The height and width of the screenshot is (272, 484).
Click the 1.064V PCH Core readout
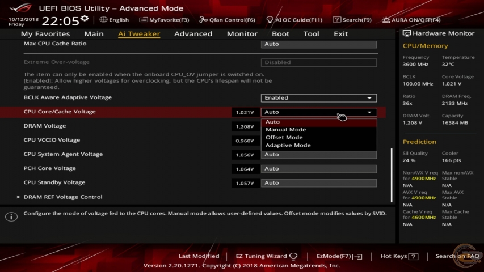coord(245,169)
